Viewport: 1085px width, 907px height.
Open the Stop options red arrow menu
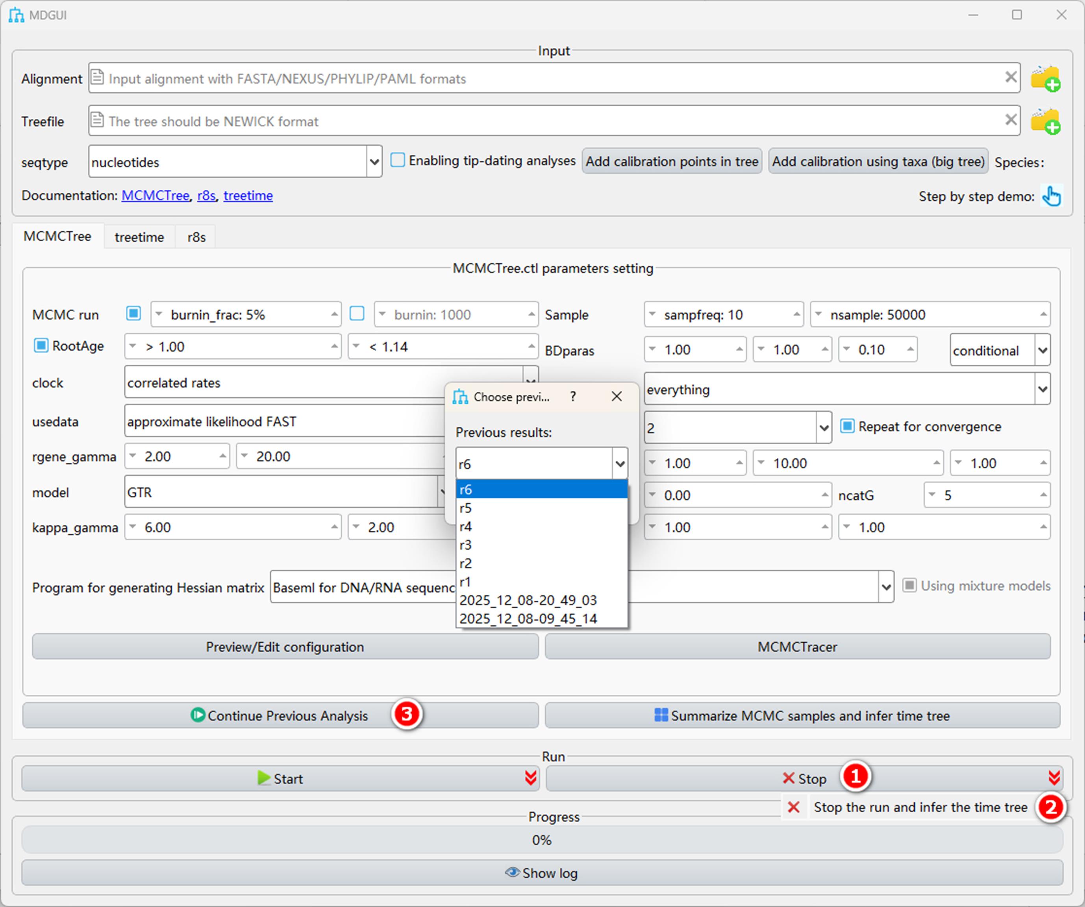pos(1054,778)
